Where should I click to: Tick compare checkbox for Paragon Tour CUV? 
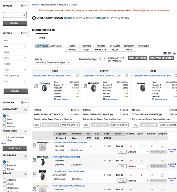click(162, 147)
